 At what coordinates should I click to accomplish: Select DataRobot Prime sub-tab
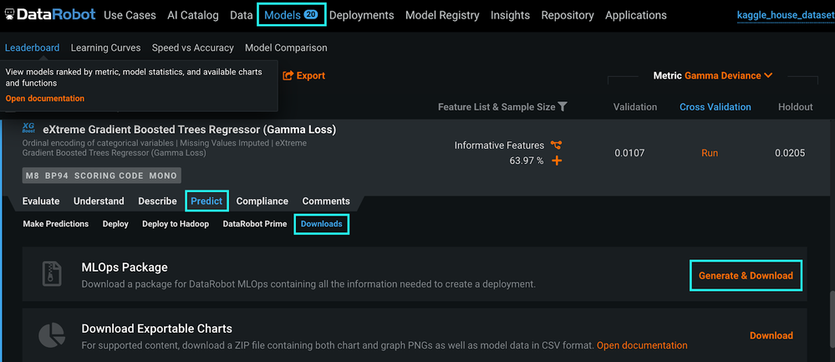255,224
